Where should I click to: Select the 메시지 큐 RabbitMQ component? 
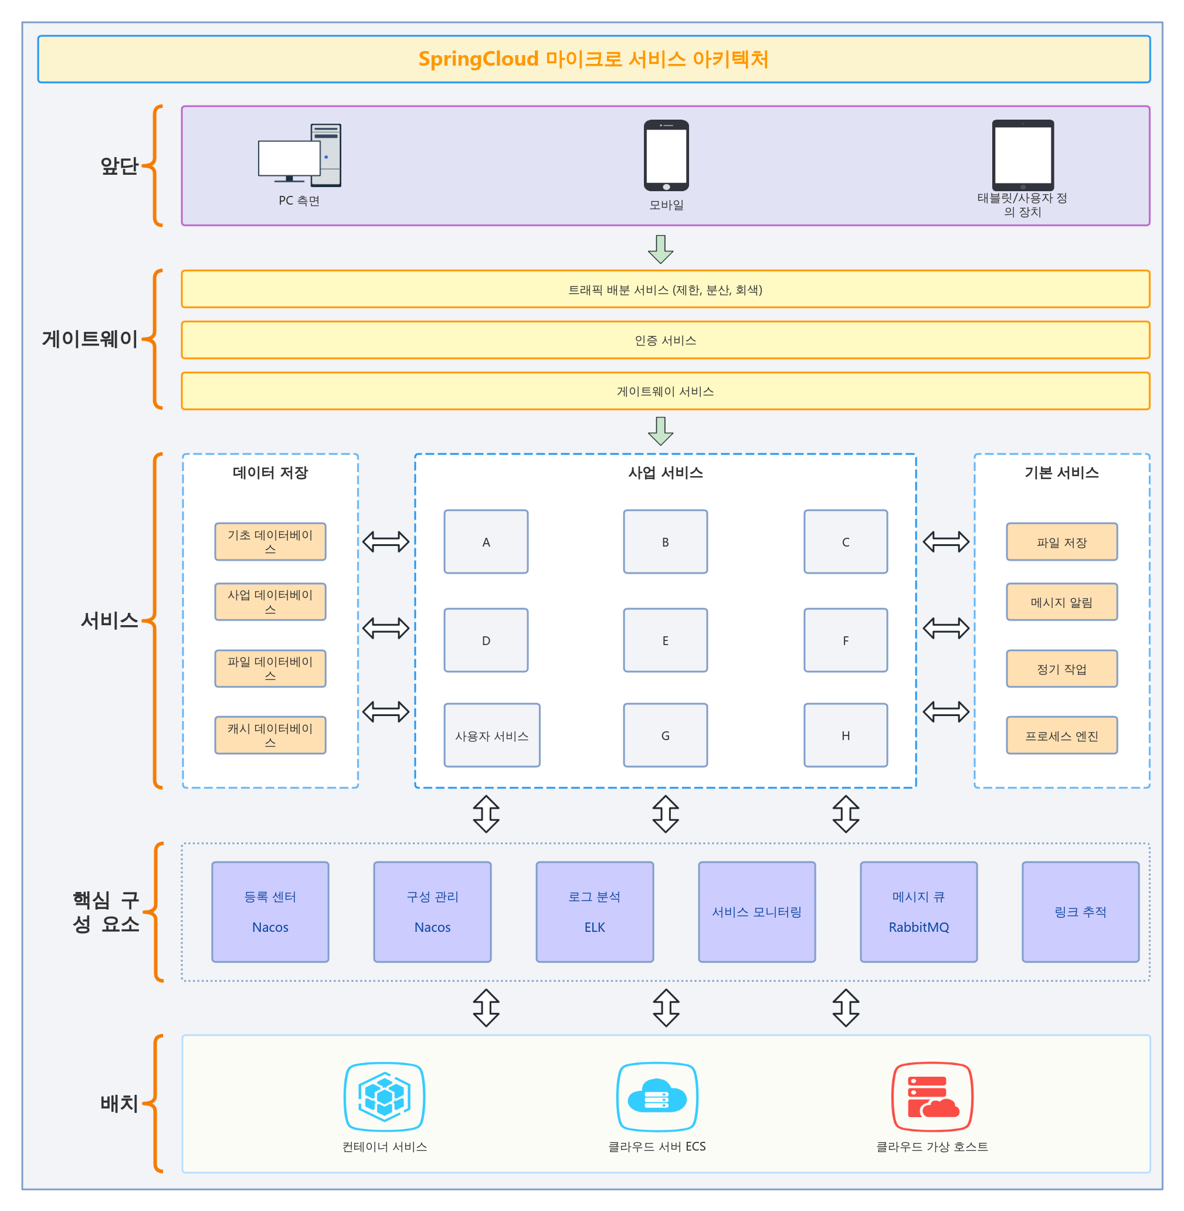919,912
